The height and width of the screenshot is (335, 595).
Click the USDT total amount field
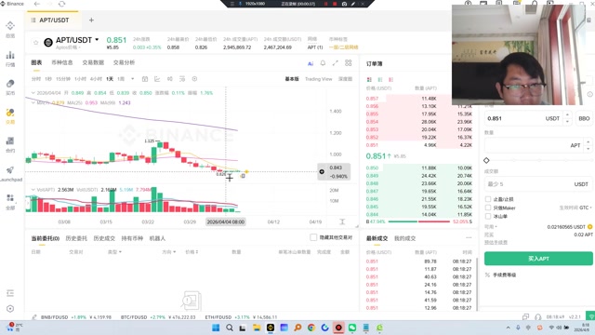coord(538,184)
